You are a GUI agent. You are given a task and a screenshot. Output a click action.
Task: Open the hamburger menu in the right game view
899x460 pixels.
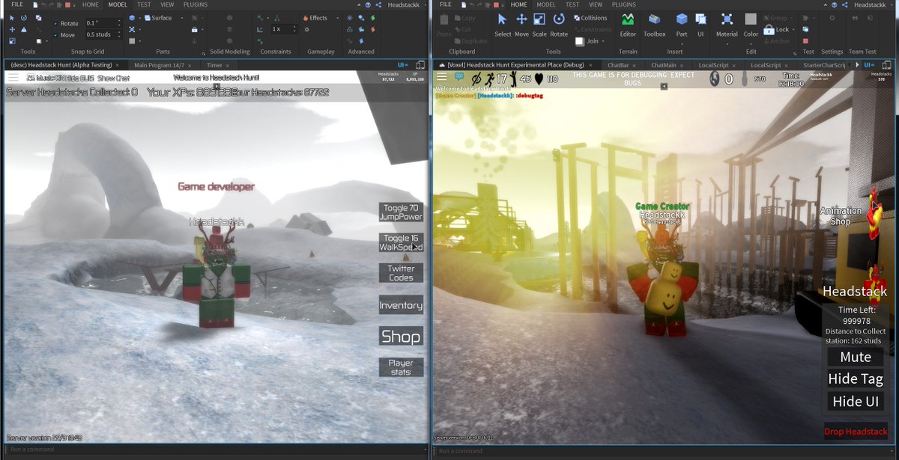pos(441,76)
